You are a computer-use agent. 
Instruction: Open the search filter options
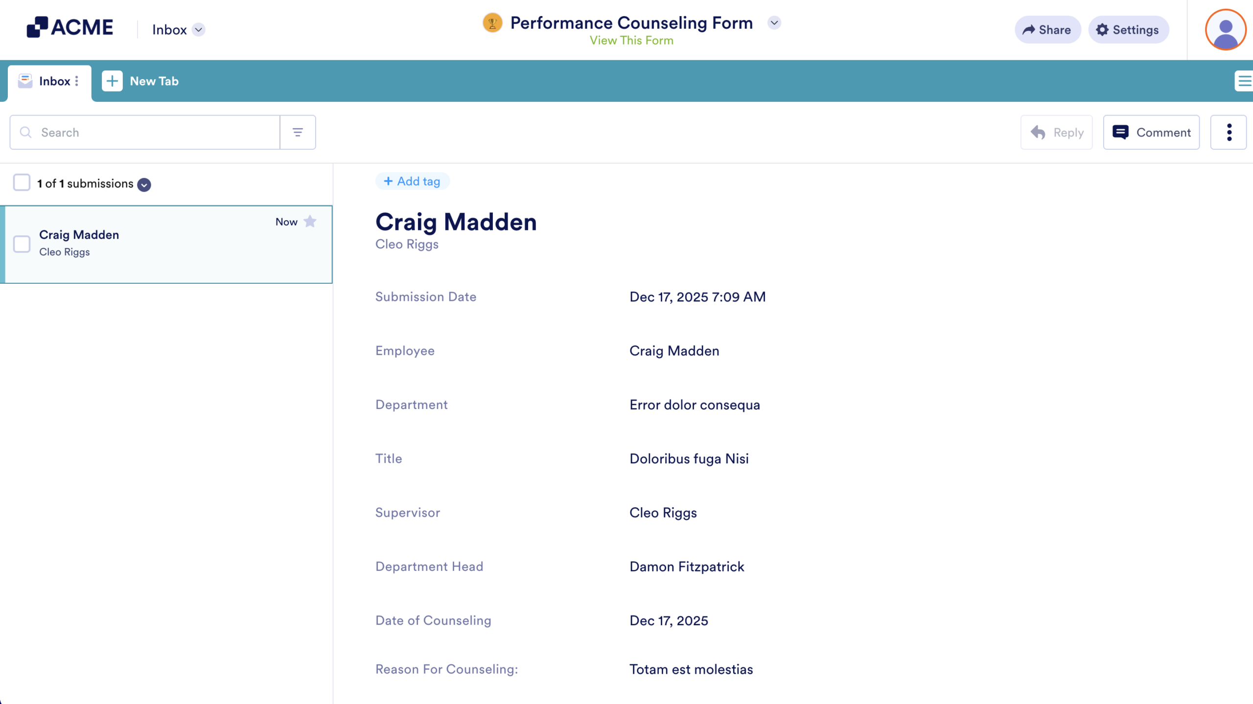298,132
